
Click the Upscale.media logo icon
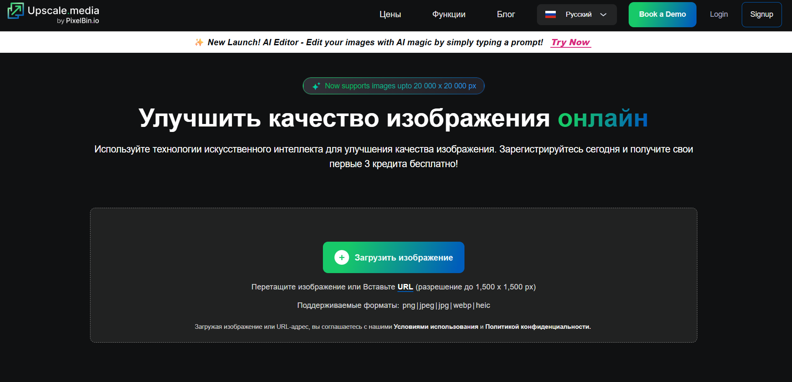[15, 11]
